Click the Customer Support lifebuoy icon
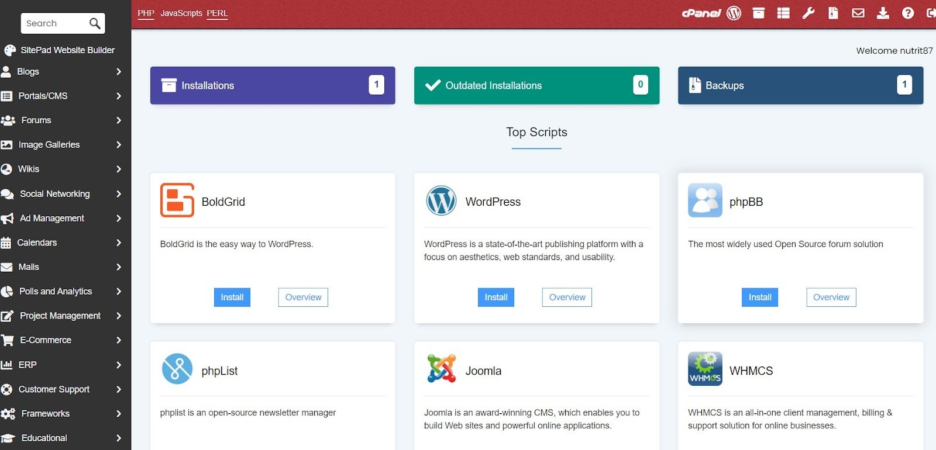The width and height of the screenshot is (936, 450). [x=6, y=389]
